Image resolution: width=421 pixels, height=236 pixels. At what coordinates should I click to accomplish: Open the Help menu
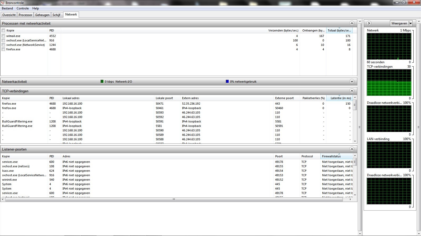click(36, 8)
